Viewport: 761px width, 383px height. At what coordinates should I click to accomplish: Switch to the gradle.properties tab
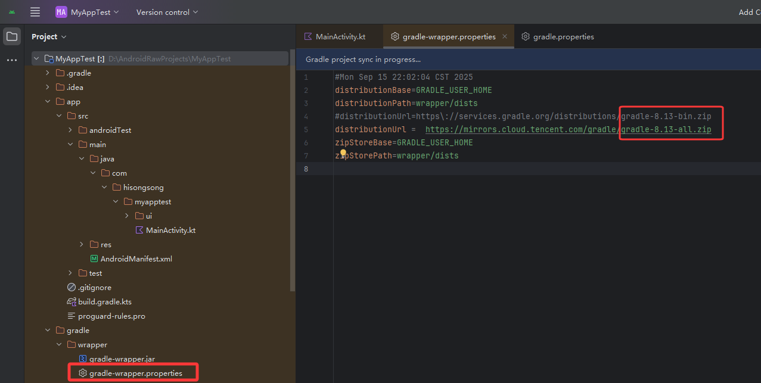(x=558, y=36)
